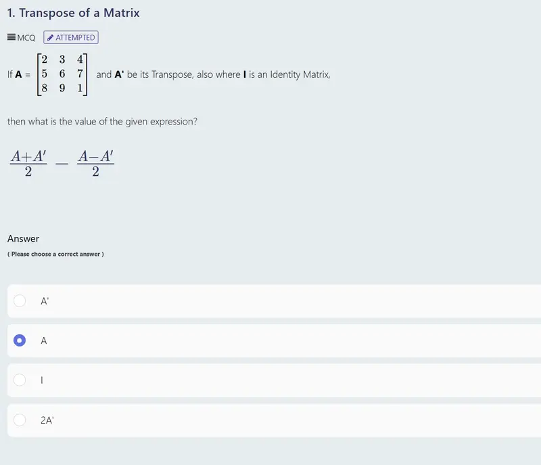
Task: Choose the I answer radio button
Action: pyautogui.click(x=20, y=380)
